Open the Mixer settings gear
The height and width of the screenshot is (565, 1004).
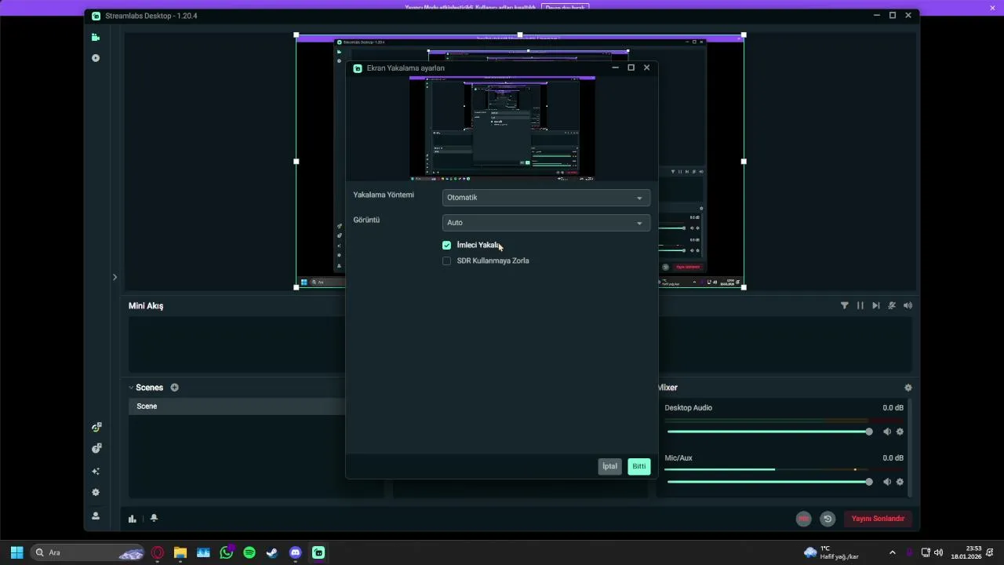click(x=908, y=388)
